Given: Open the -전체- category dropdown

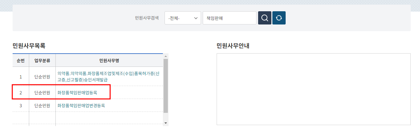Looking at the screenshot, I should (x=183, y=18).
